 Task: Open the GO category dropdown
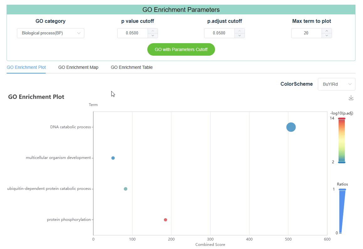[x=50, y=33]
